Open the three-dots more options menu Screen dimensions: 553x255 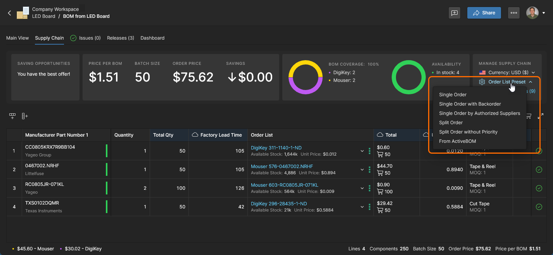click(513, 13)
